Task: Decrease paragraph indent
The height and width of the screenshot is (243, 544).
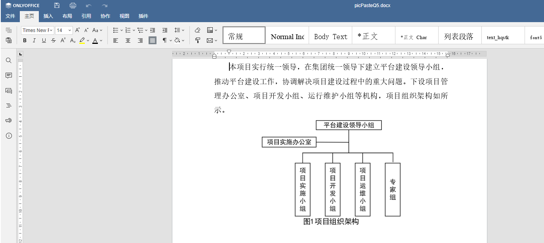Action: (x=153, y=30)
